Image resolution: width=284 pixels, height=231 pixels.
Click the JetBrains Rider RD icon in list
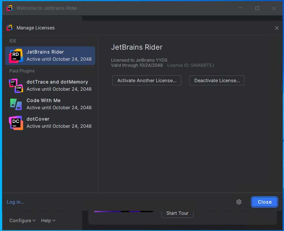click(16, 56)
